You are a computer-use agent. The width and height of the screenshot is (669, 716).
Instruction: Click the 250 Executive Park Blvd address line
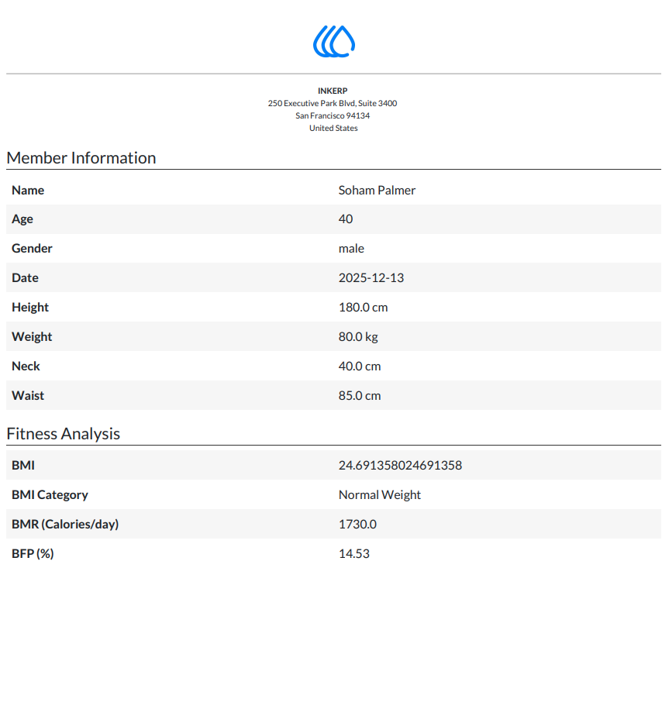333,103
